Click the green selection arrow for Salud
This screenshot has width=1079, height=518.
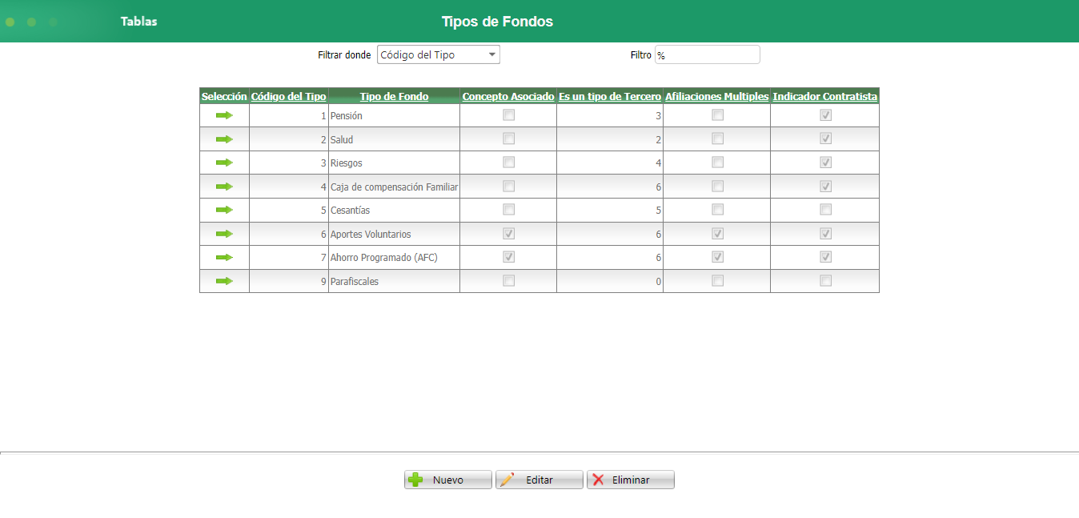coord(223,139)
